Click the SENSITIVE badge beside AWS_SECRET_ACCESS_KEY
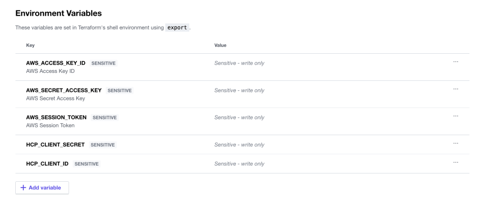The image size is (487, 207). coord(120,90)
